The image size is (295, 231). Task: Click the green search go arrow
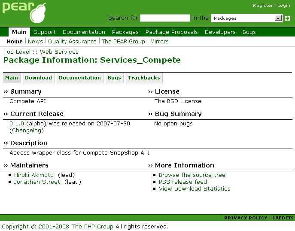287,18
